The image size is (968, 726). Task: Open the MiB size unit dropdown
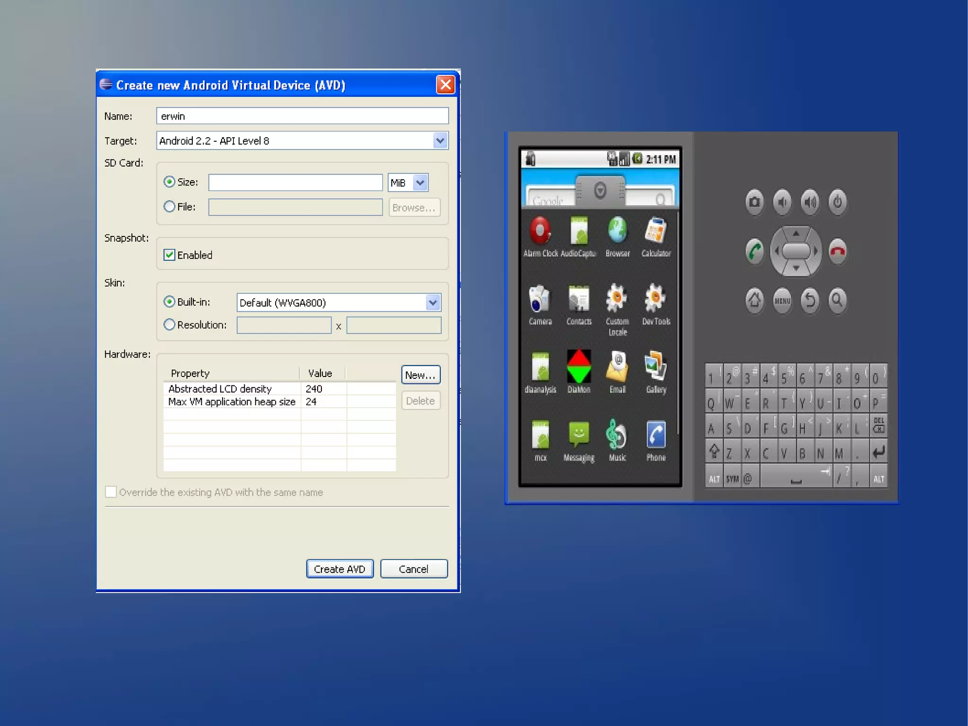tap(420, 183)
